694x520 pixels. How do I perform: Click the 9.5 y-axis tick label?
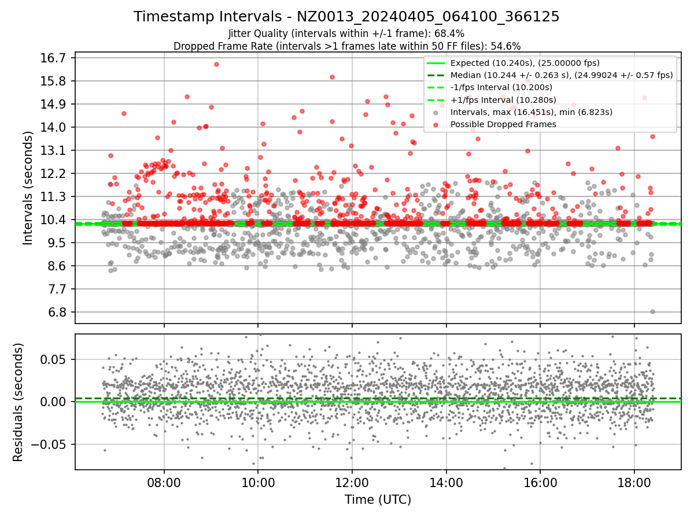click(57, 243)
